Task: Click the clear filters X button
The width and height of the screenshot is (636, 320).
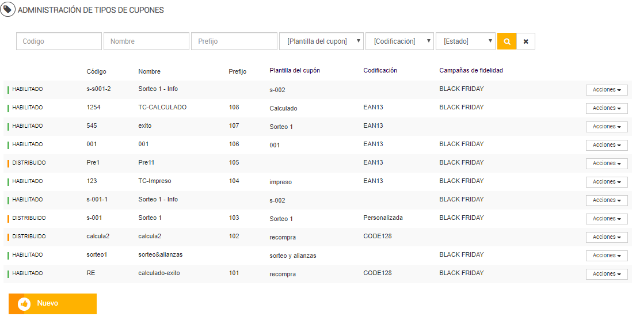Action: click(525, 41)
